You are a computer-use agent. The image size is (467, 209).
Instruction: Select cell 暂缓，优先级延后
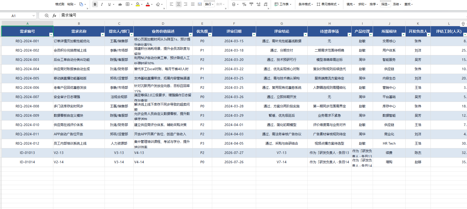[282, 115]
